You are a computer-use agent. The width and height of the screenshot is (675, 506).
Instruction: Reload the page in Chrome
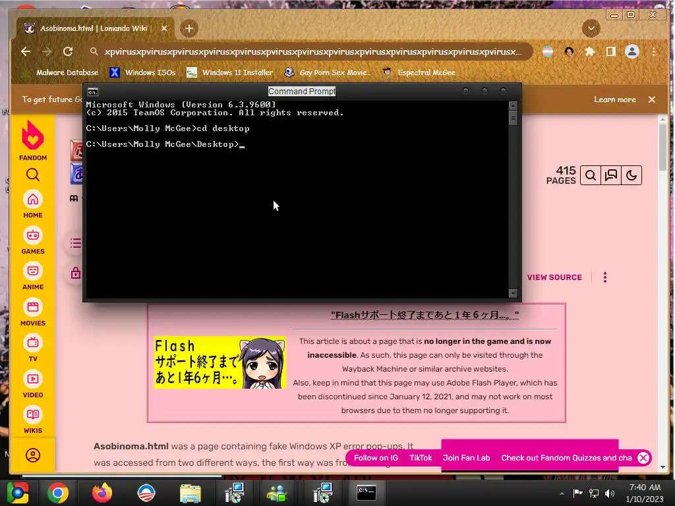pyautogui.click(x=68, y=51)
